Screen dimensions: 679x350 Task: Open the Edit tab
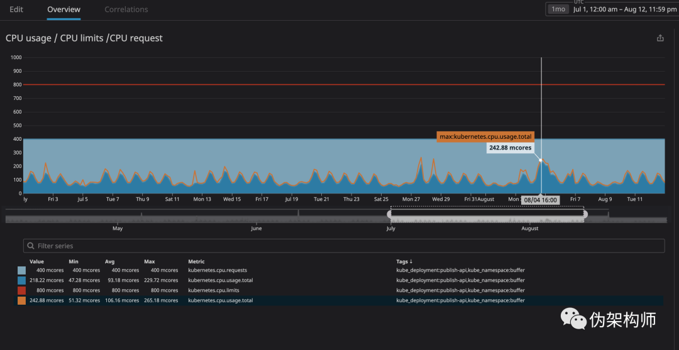click(16, 9)
